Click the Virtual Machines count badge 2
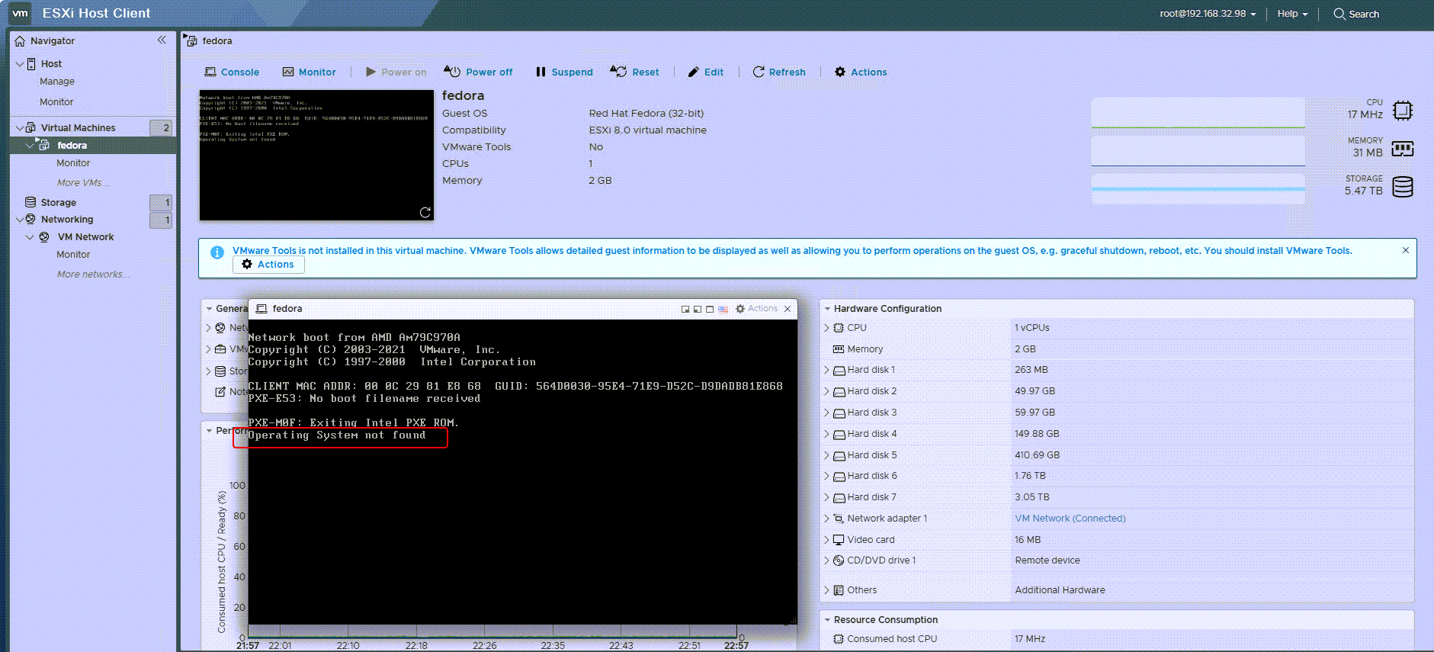 (161, 127)
